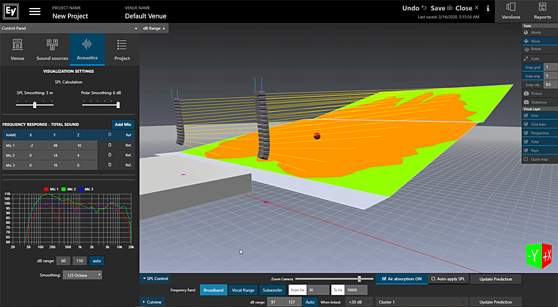558x307 pixels.
Task: Delete Mic 2 with trash icon
Action: click(x=109, y=155)
